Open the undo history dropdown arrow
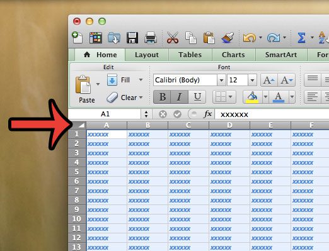Image resolution: width=329 pixels, height=251 pixels. tap(261, 38)
